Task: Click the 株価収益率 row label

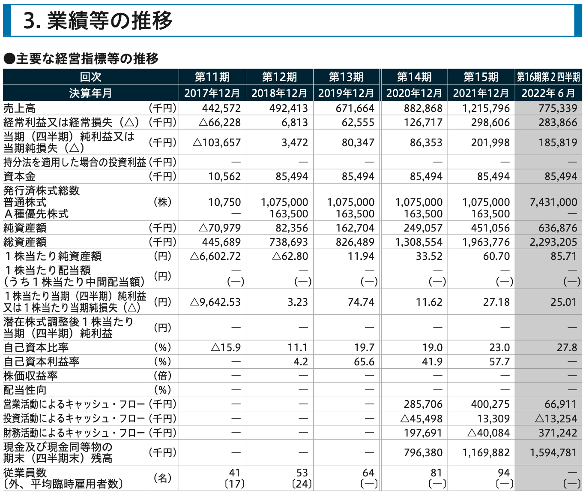Action: click(x=30, y=376)
